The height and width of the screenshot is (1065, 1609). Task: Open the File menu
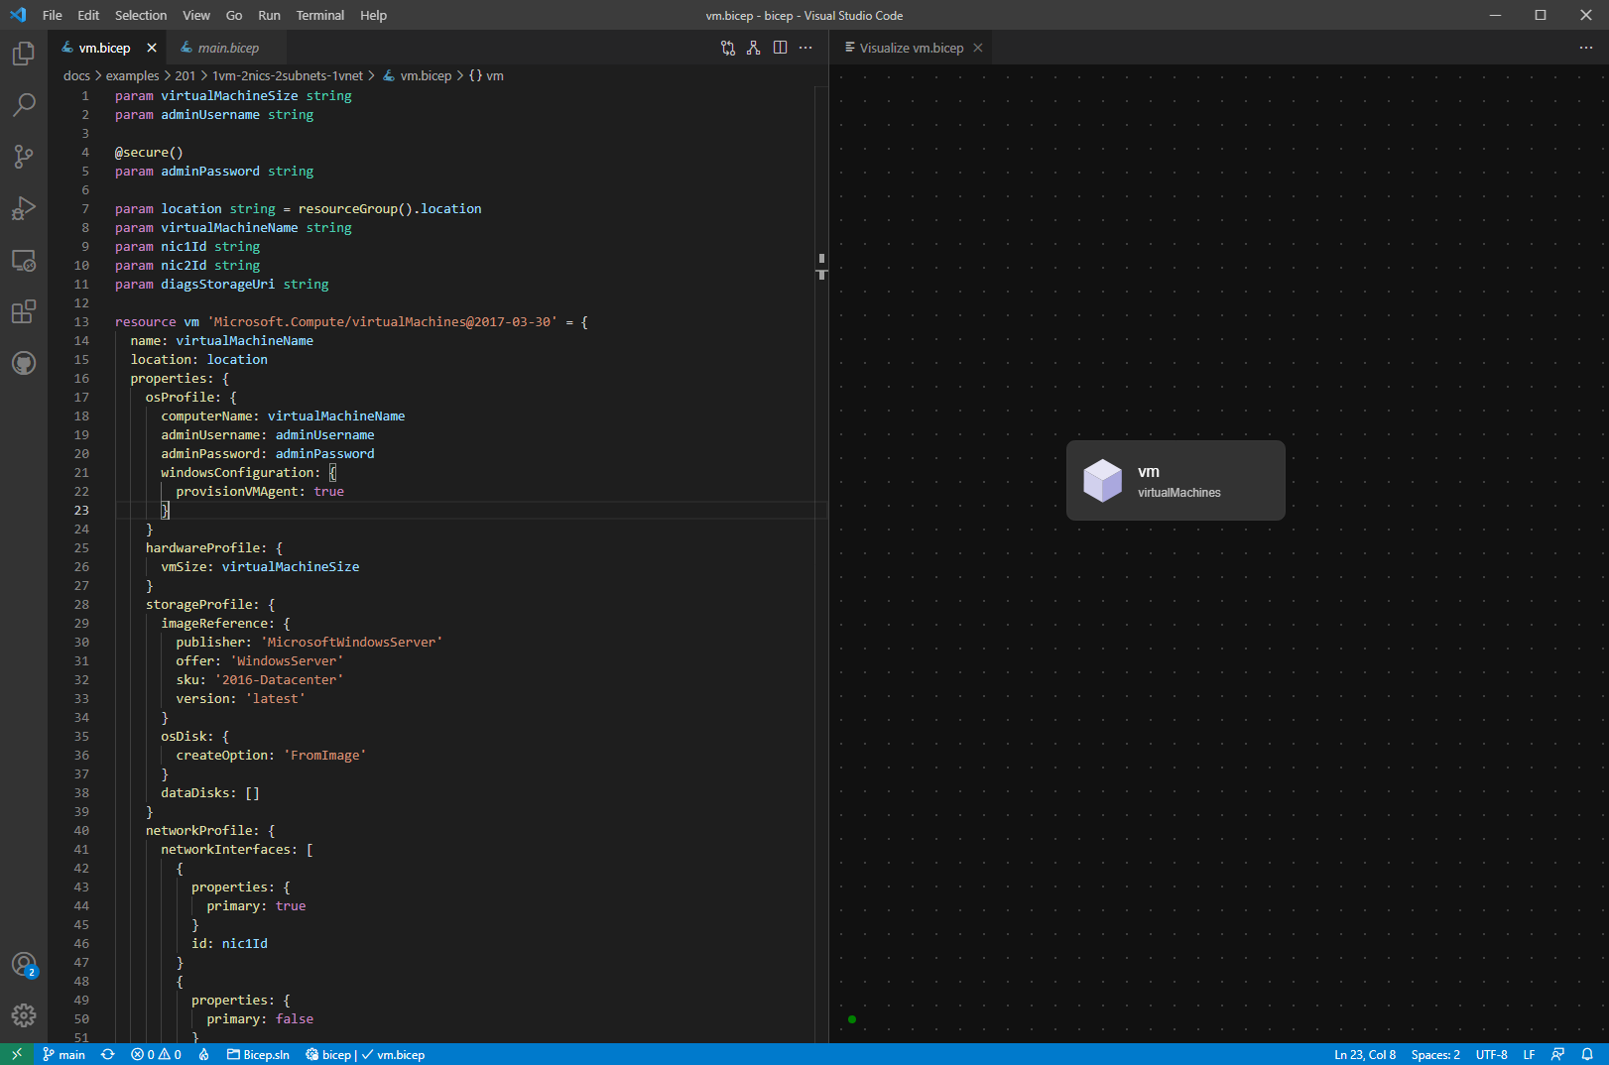[53, 15]
